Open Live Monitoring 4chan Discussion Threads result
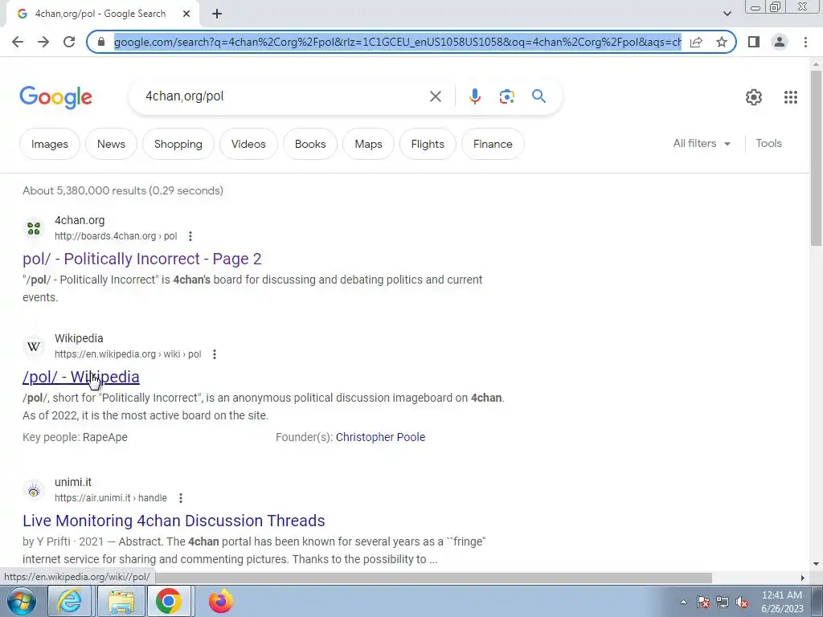Screen dimensions: 823x617 pyautogui.click(x=174, y=521)
